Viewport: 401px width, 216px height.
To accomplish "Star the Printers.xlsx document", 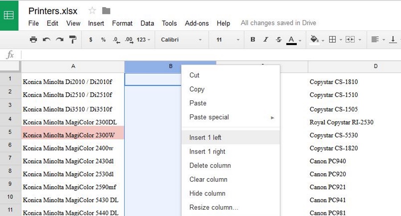I will pos(92,11).
